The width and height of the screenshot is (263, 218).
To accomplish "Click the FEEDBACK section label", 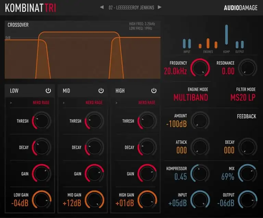I will click(247, 116).
